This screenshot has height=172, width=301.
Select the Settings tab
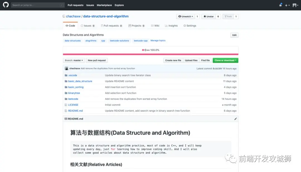click(x=190, y=26)
